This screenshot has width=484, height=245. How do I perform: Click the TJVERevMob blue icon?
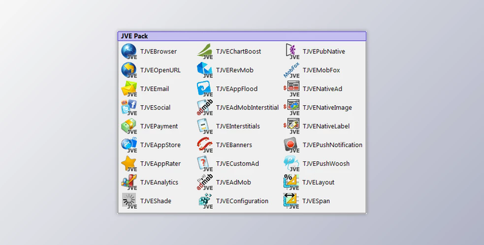205,70
